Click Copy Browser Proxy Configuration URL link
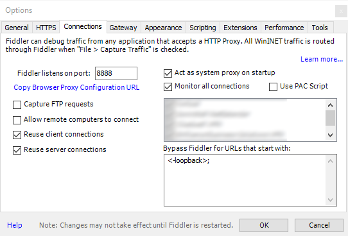Screen dimensions: 348x236 tap(76, 87)
